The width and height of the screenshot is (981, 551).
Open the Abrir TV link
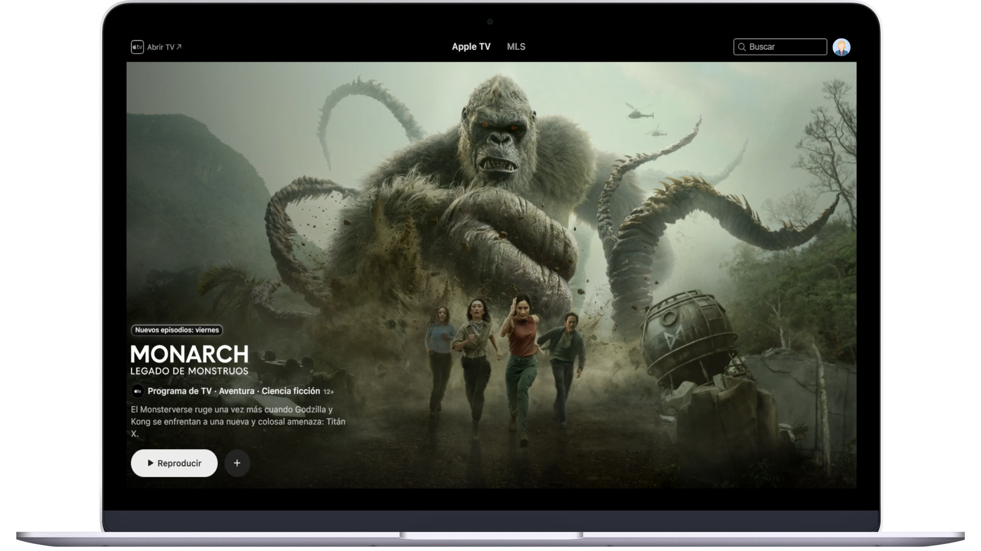click(164, 47)
